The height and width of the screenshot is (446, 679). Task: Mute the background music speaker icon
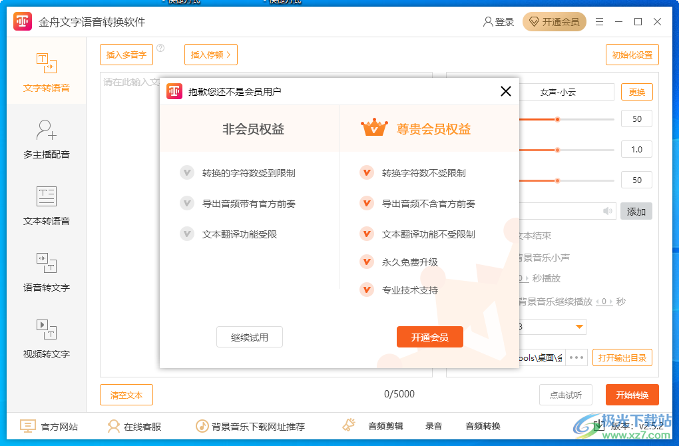[x=606, y=211]
